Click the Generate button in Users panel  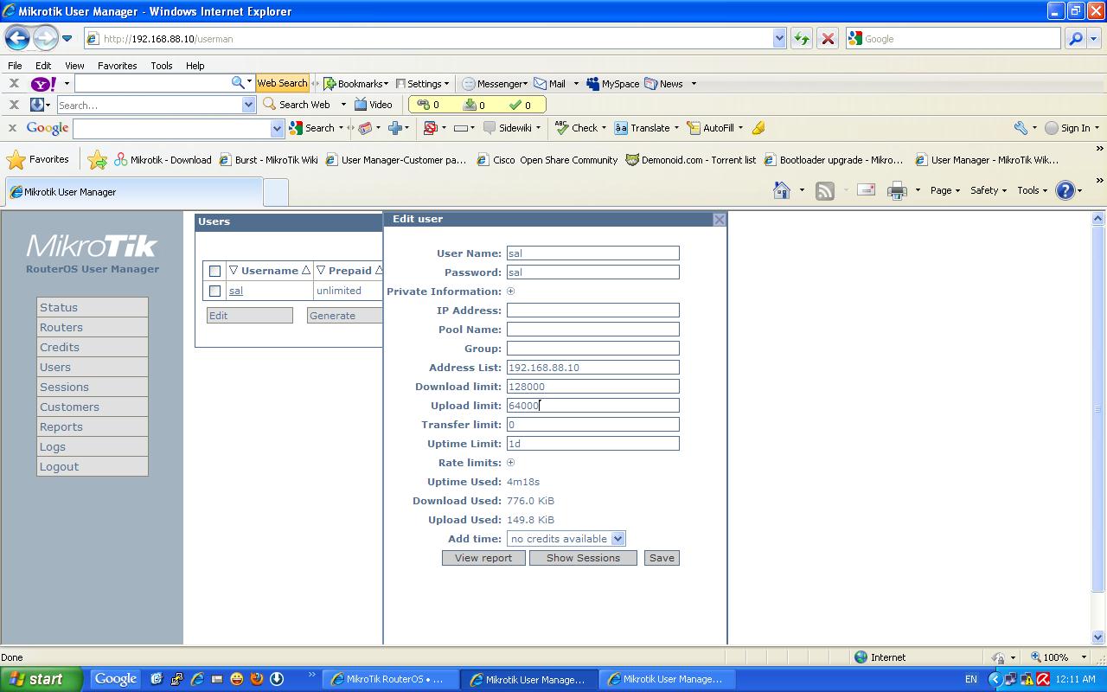click(x=344, y=316)
